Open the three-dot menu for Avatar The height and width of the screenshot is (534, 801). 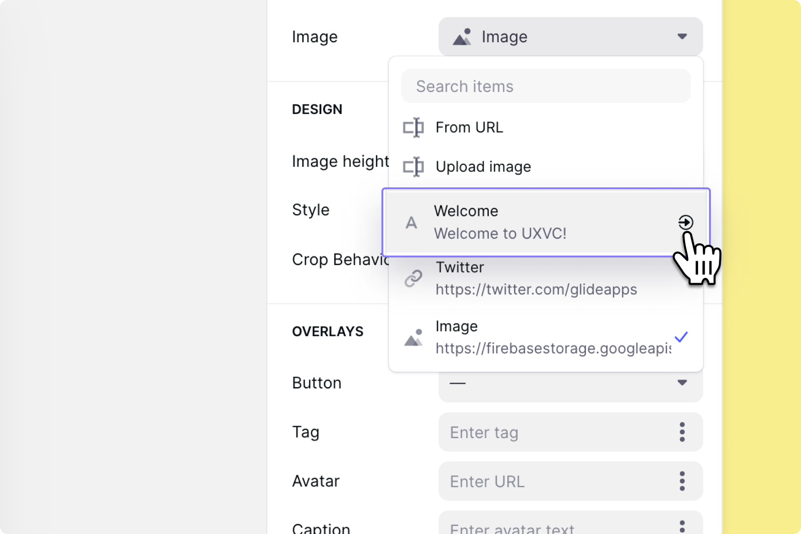click(682, 481)
